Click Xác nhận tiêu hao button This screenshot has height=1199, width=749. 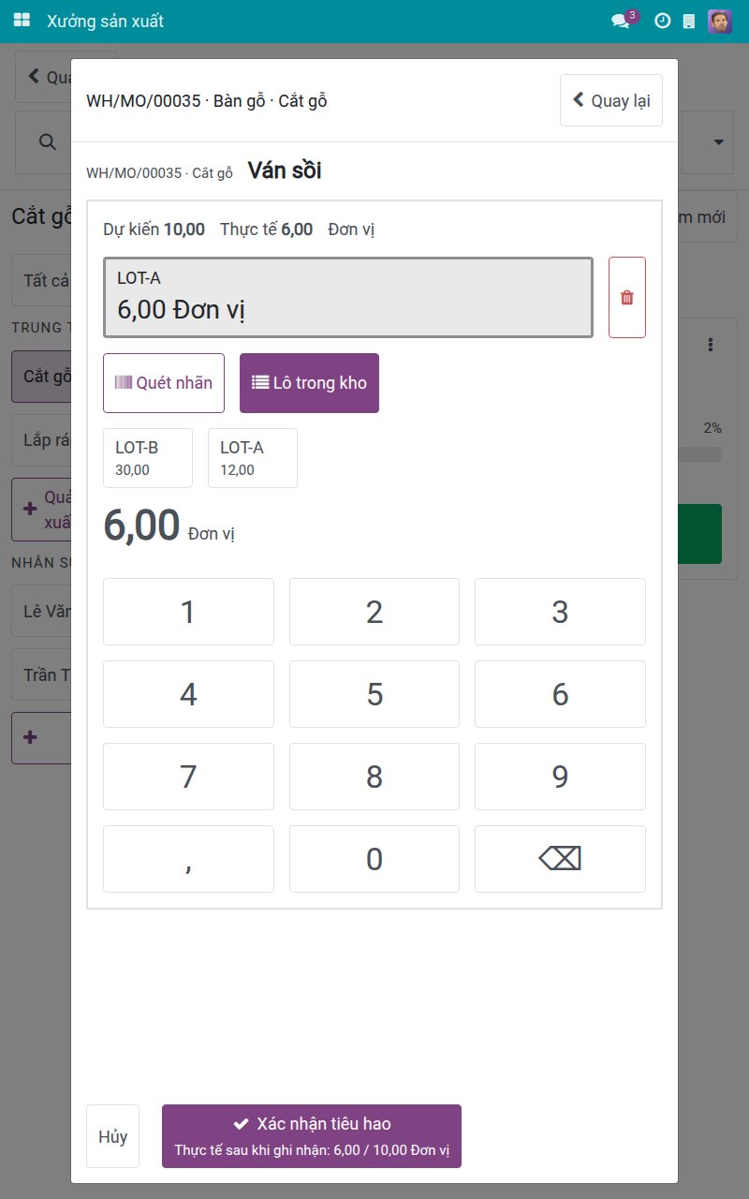pos(312,1136)
